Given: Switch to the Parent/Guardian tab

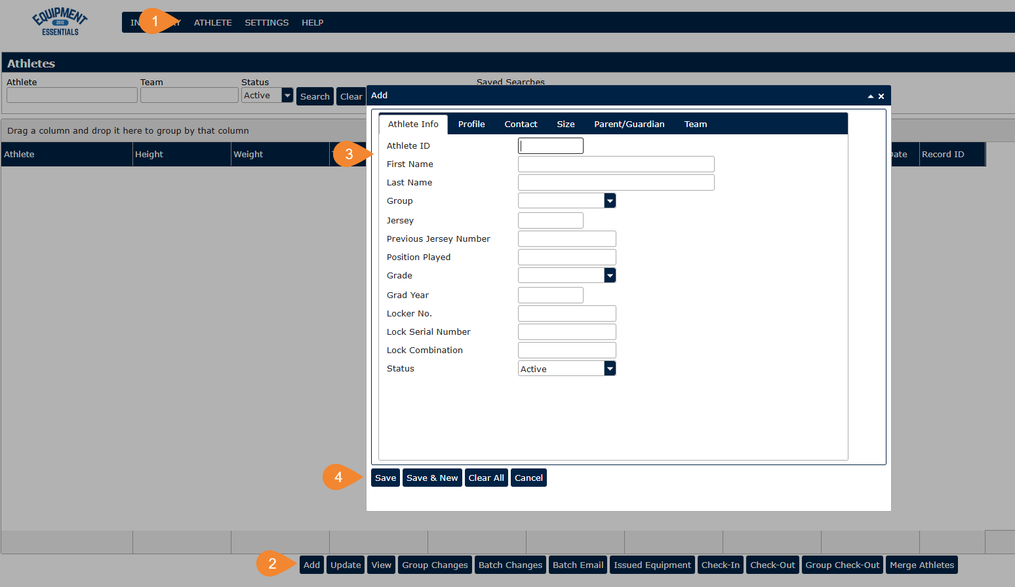Looking at the screenshot, I should 629,124.
